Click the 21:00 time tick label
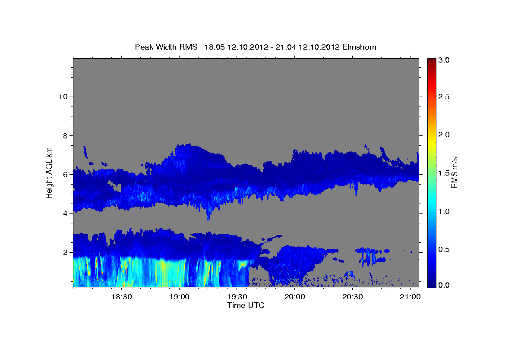The image size is (518, 345). pos(410,297)
